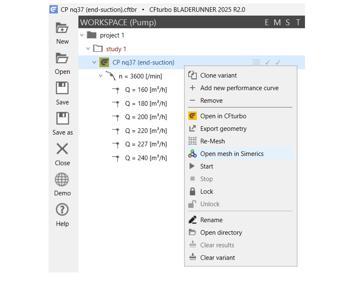Toggle the S workspace header button

(x=288, y=22)
